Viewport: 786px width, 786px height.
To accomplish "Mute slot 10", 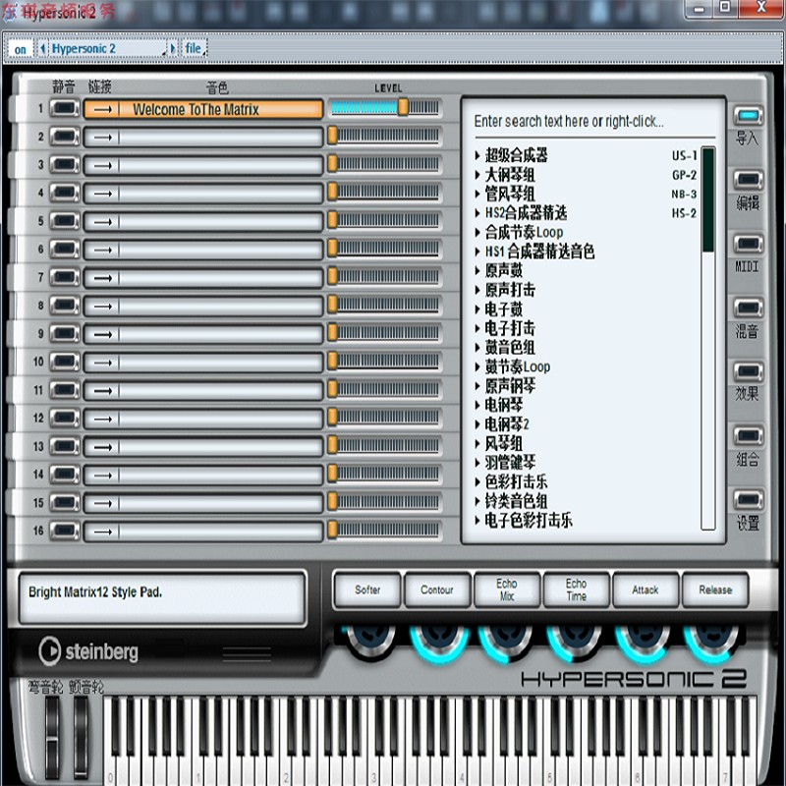I will (65, 362).
